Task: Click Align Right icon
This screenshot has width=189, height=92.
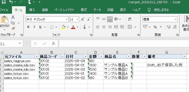Action: pyautogui.click(x=110, y=27)
